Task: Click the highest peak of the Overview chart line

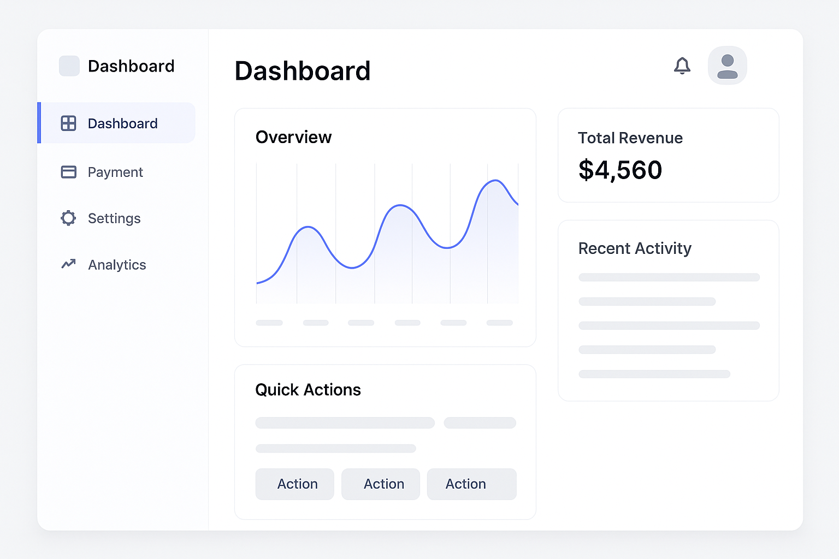Action: [495, 180]
